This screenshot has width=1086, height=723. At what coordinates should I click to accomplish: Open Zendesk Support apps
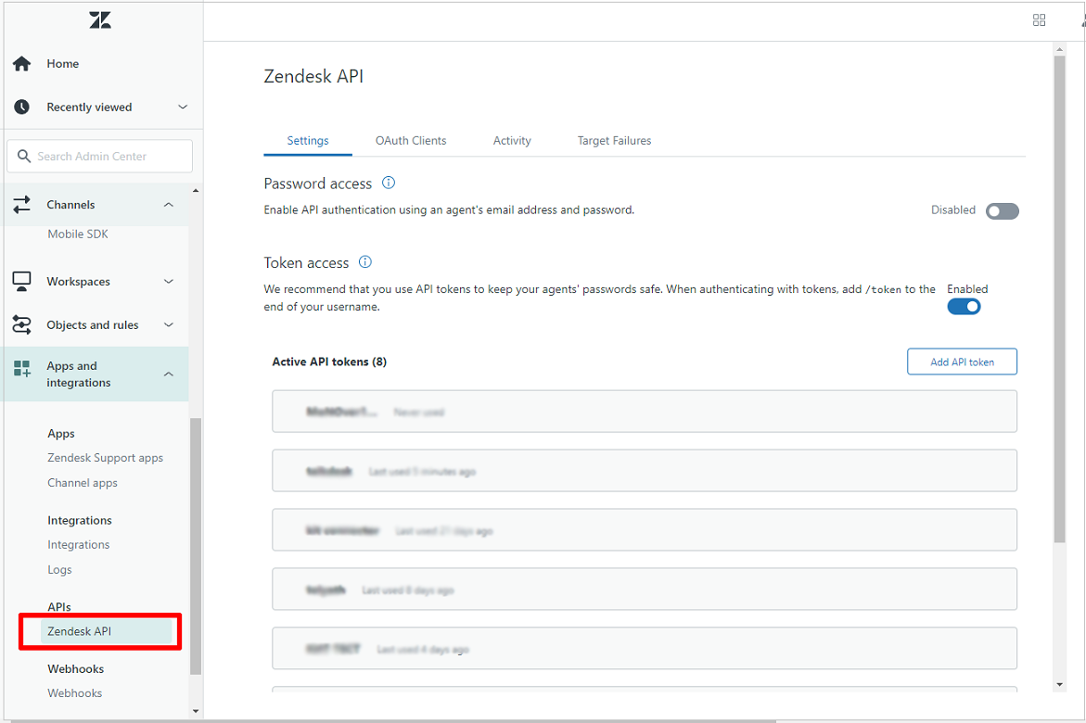coord(106,458)
